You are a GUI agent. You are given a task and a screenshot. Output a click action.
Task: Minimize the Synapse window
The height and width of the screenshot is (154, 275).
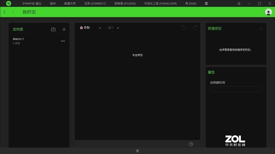click(249, 3)
